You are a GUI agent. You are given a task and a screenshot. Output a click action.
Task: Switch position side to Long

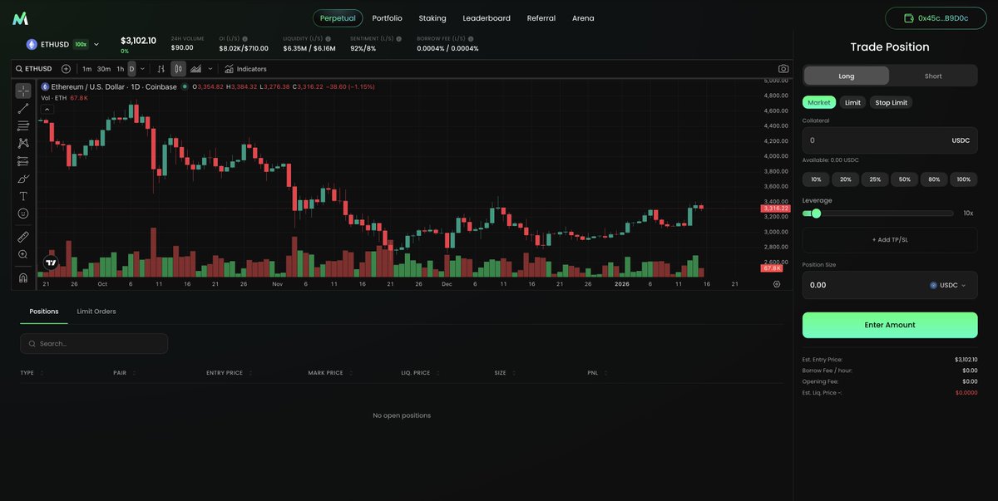[x=847, y=76]
